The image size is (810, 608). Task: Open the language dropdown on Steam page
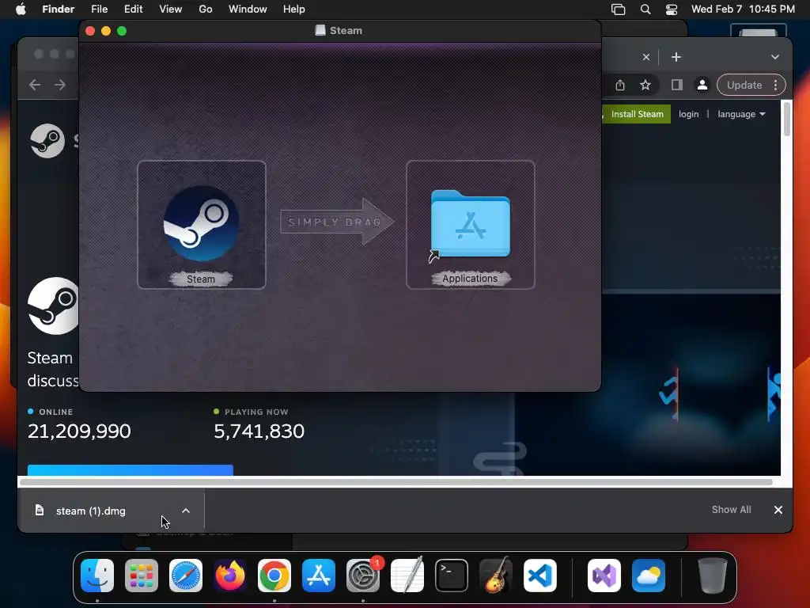(x=741, y=114)
